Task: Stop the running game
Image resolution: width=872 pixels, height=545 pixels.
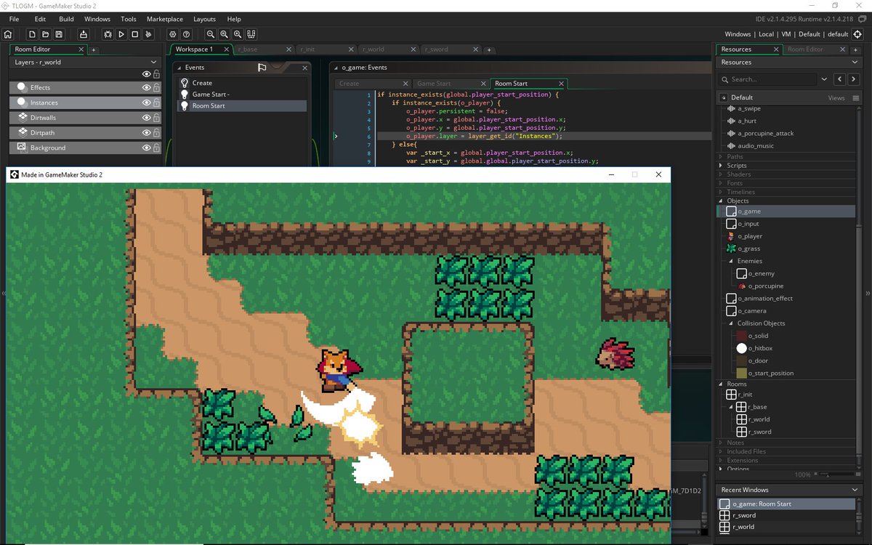Action: coord(135,34)
